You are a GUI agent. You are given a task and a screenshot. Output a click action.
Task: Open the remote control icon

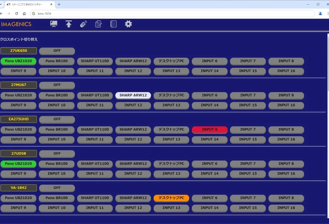(83, 24)
